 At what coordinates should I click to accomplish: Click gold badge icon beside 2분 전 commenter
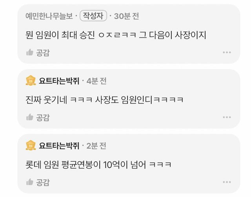[x=31, y=145]
